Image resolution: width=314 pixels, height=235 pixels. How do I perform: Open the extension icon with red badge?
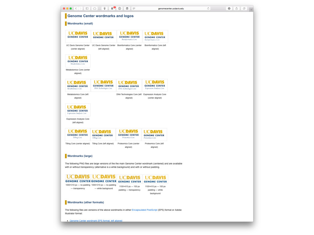point(112,8)
